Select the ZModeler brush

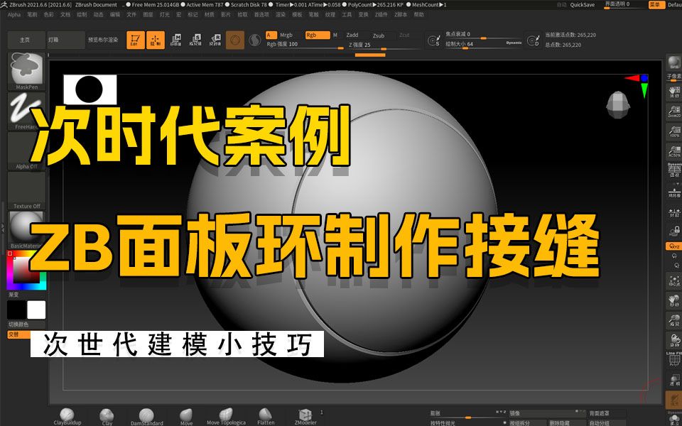[x=305, y=415]
